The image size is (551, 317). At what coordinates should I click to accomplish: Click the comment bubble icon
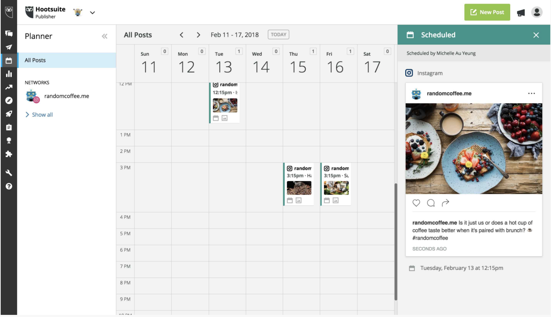coord(431,203)
